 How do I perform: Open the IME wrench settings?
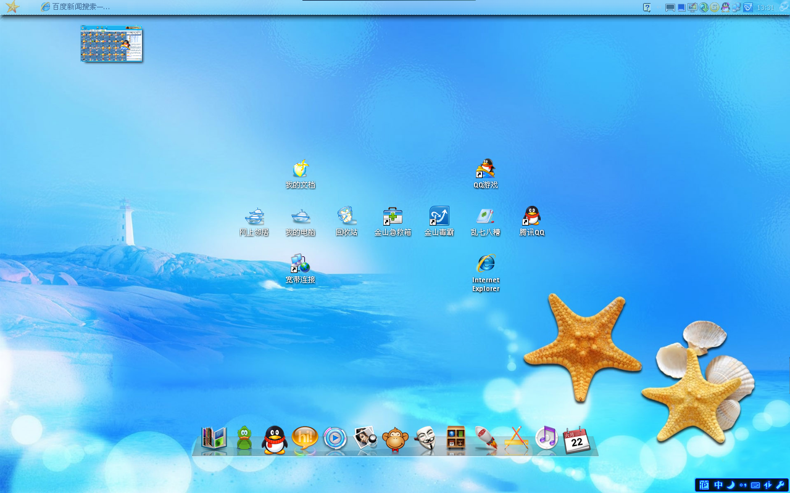(x=781, y=486)
